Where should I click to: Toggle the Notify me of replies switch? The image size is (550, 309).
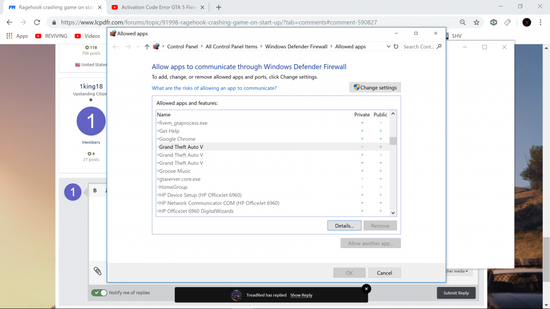pos(99,293)
